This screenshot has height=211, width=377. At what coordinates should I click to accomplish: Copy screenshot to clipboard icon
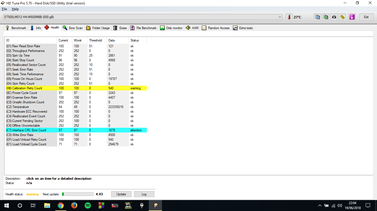[326, 17]
